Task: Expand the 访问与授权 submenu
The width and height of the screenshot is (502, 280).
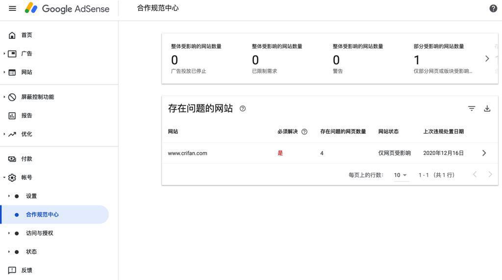Action: coord(9,233)
